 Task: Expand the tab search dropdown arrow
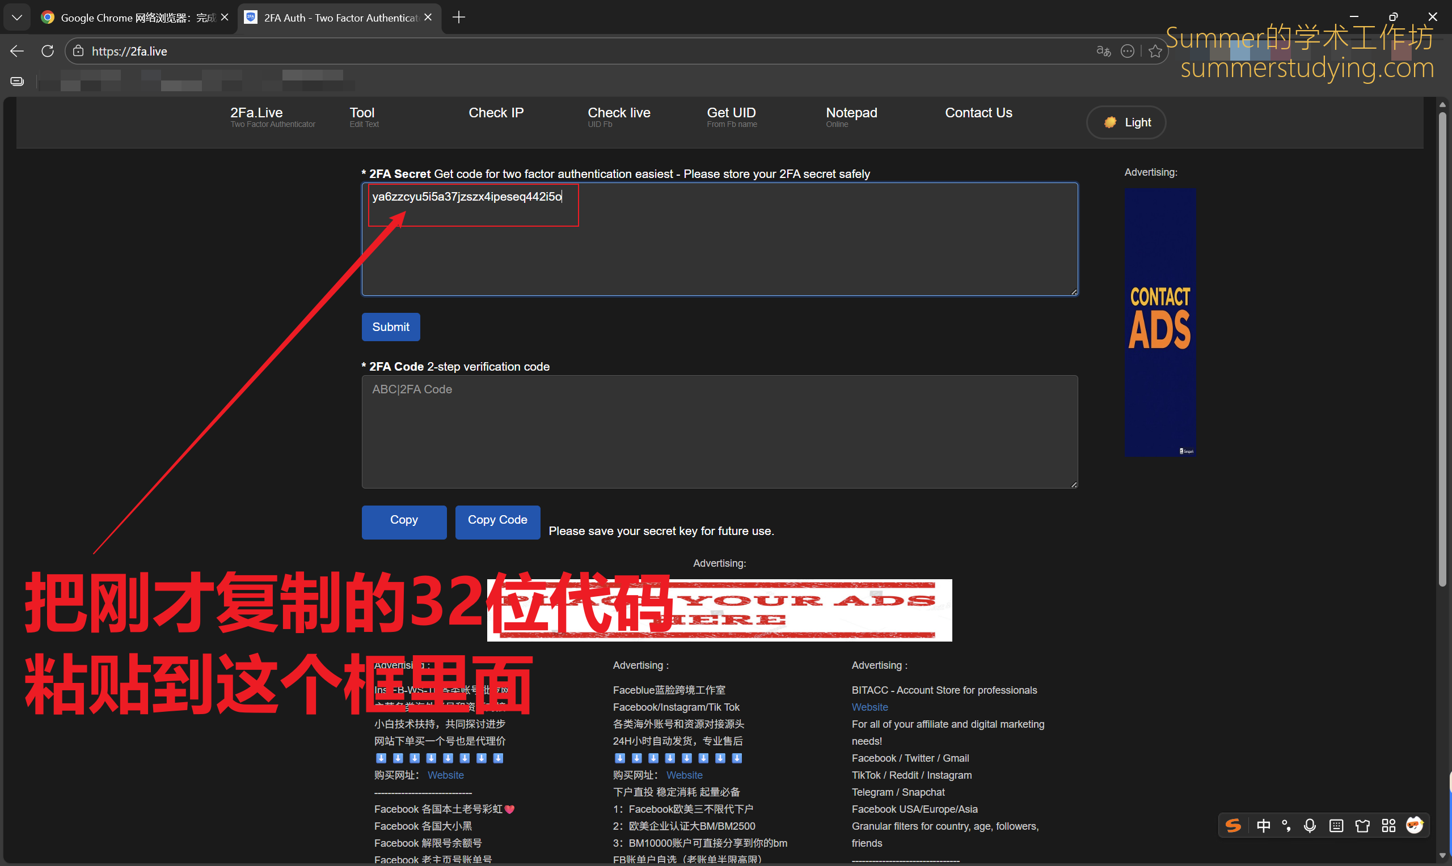(x=17, y=18)
